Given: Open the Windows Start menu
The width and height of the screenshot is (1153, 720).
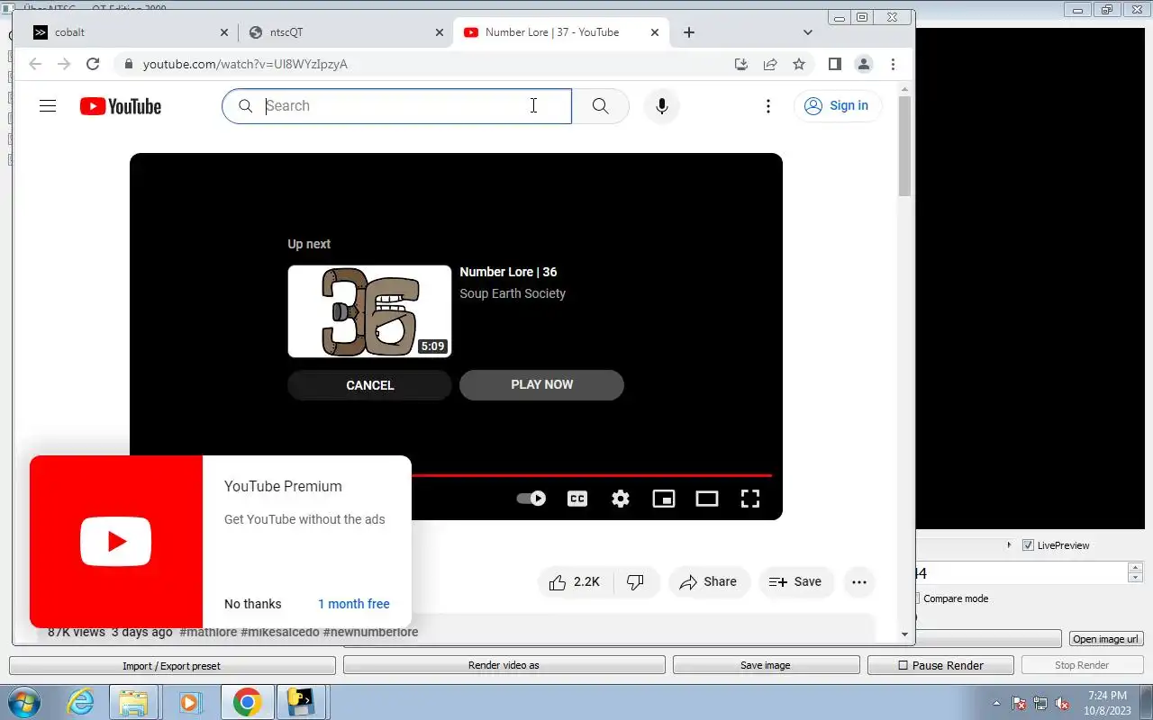Looking at the screenshot, I should click(x=24, y=702).
